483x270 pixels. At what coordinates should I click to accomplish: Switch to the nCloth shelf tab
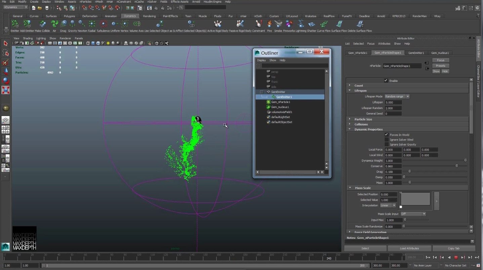coord(258,16)
